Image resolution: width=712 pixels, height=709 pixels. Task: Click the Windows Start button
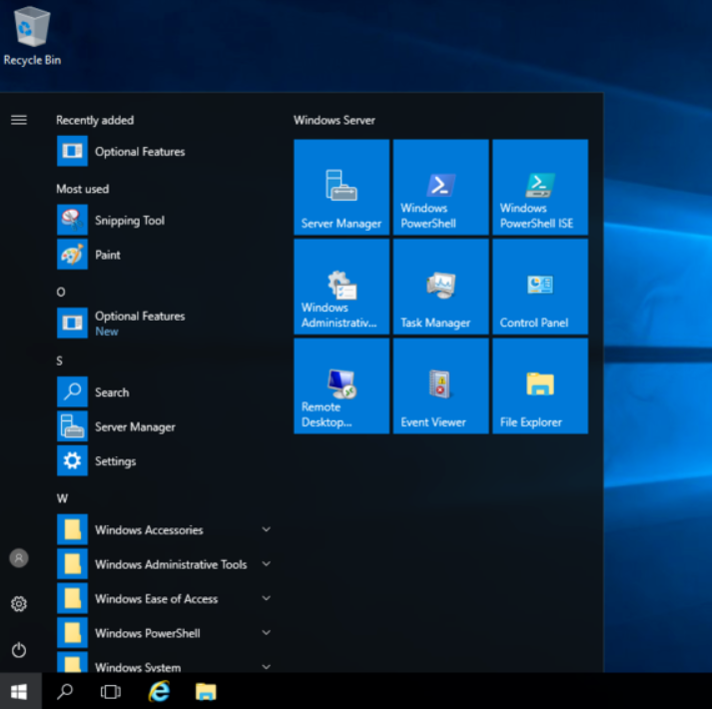(x=19, y=692)
